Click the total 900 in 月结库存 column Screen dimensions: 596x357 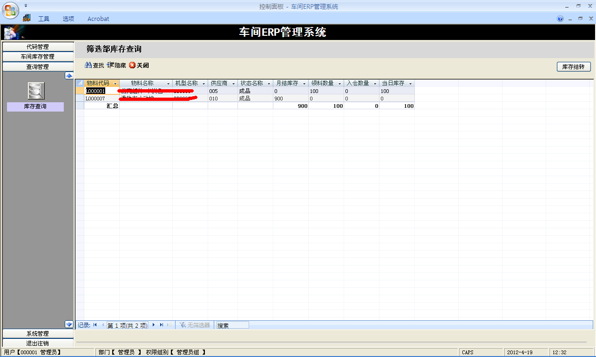(x=291, y=106)
